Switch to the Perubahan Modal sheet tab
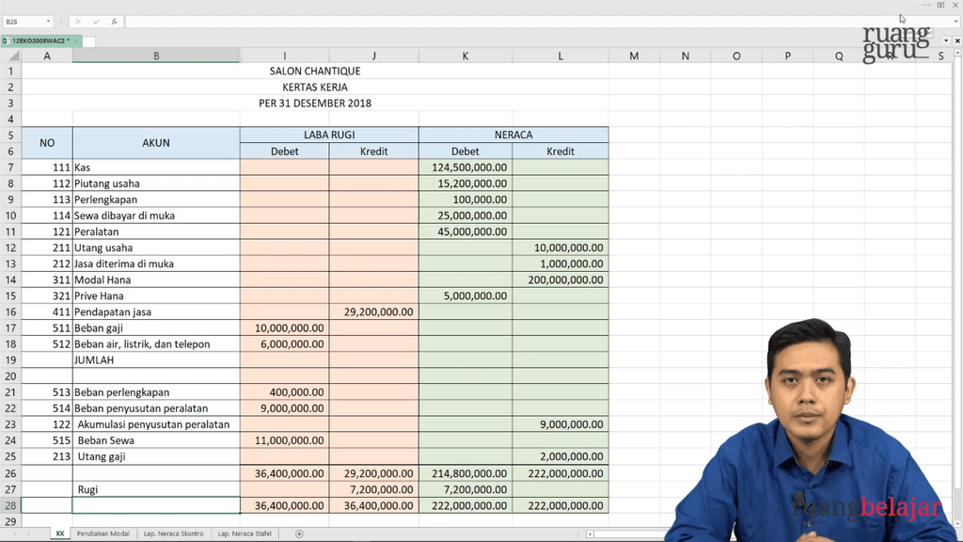Screen dimensions: 963x542 tap(103, 534)
